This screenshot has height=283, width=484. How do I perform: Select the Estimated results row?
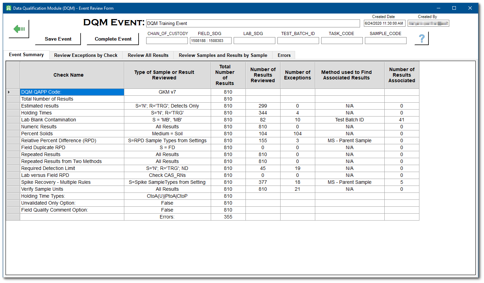tap(212, 106)
